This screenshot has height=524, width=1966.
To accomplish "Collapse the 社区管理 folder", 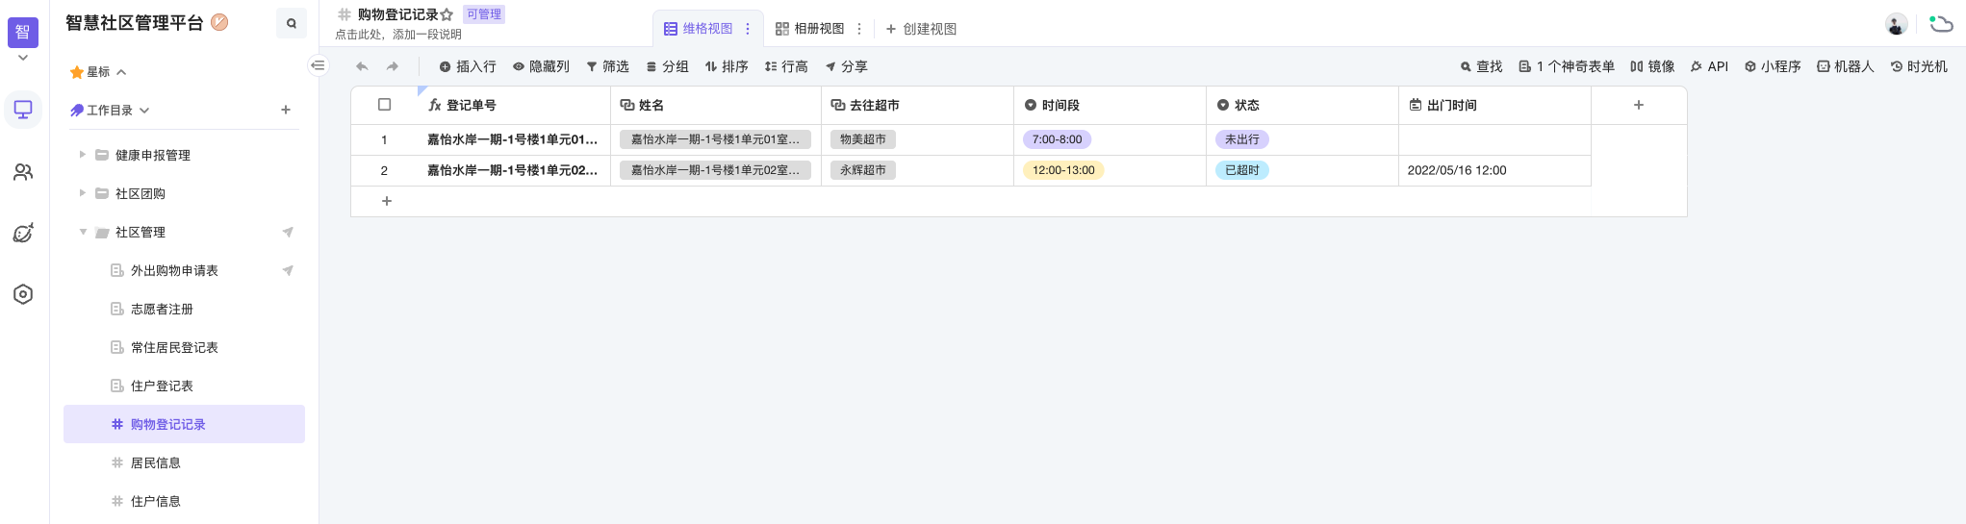I will click(x=83, y=232).
